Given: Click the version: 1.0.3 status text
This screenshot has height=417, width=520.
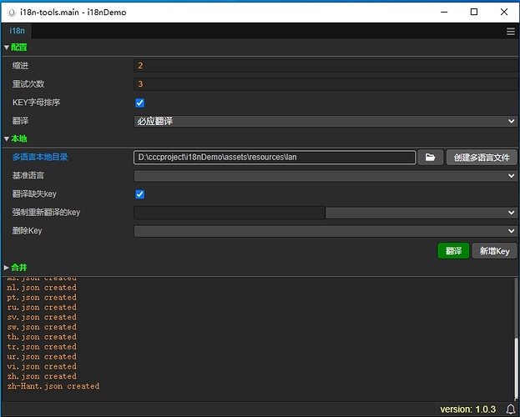Looking at the screenshot, I should pos(467,409).
